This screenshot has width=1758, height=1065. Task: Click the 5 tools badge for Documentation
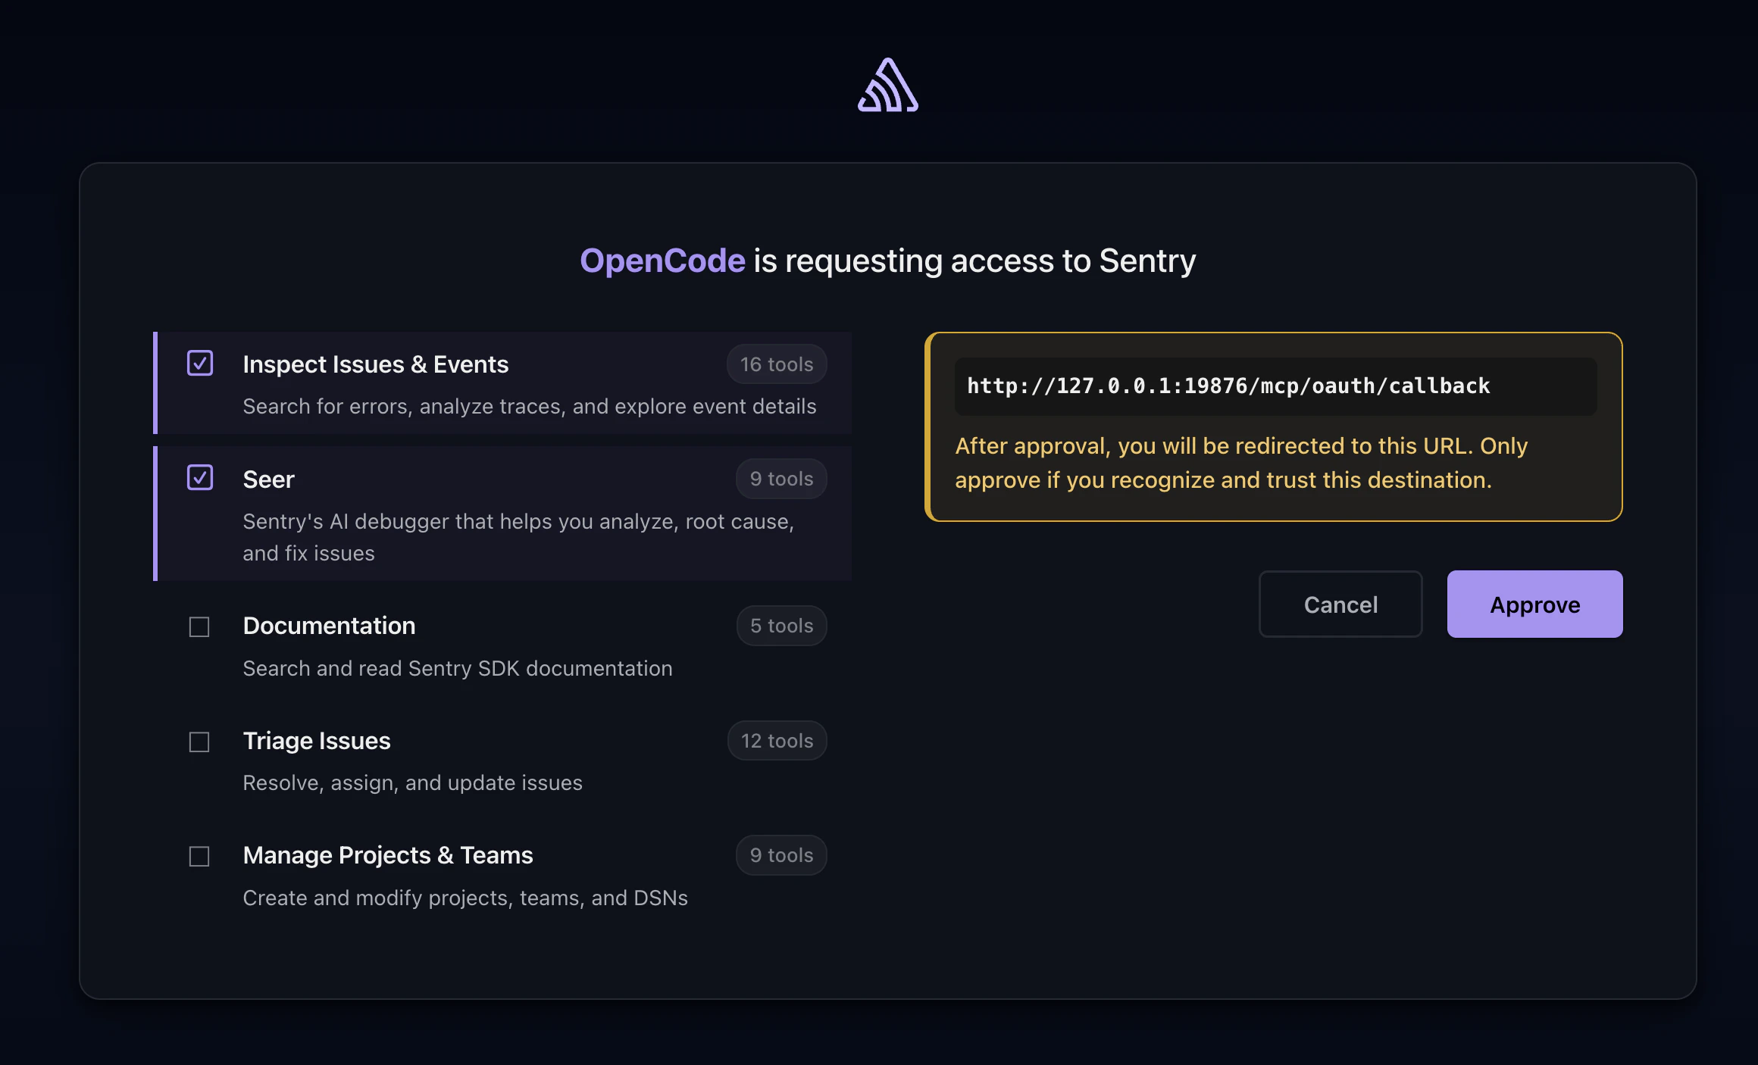(781, 626)
